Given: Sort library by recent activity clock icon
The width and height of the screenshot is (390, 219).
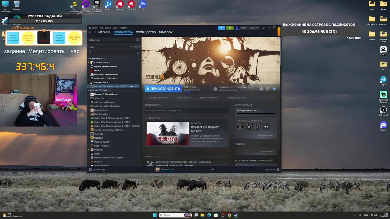Looking at the screenshot, I should 135,47.
